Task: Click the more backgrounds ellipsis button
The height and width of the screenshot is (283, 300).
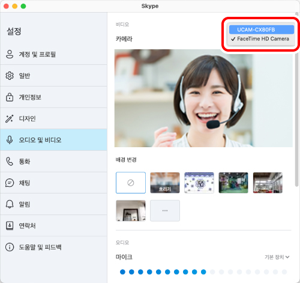Action: (x=165, y=210)
